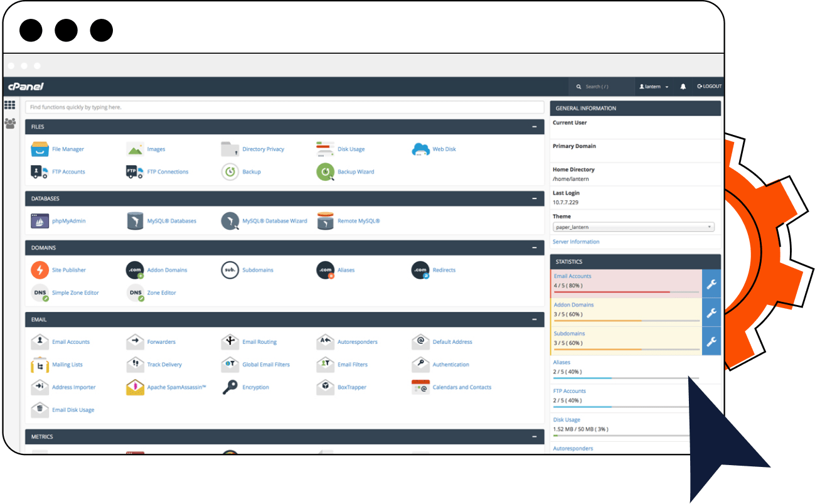Open the Remote MySQL icon
The height and width of the screenshot is (504, 815).
click(x=325, y=221)
